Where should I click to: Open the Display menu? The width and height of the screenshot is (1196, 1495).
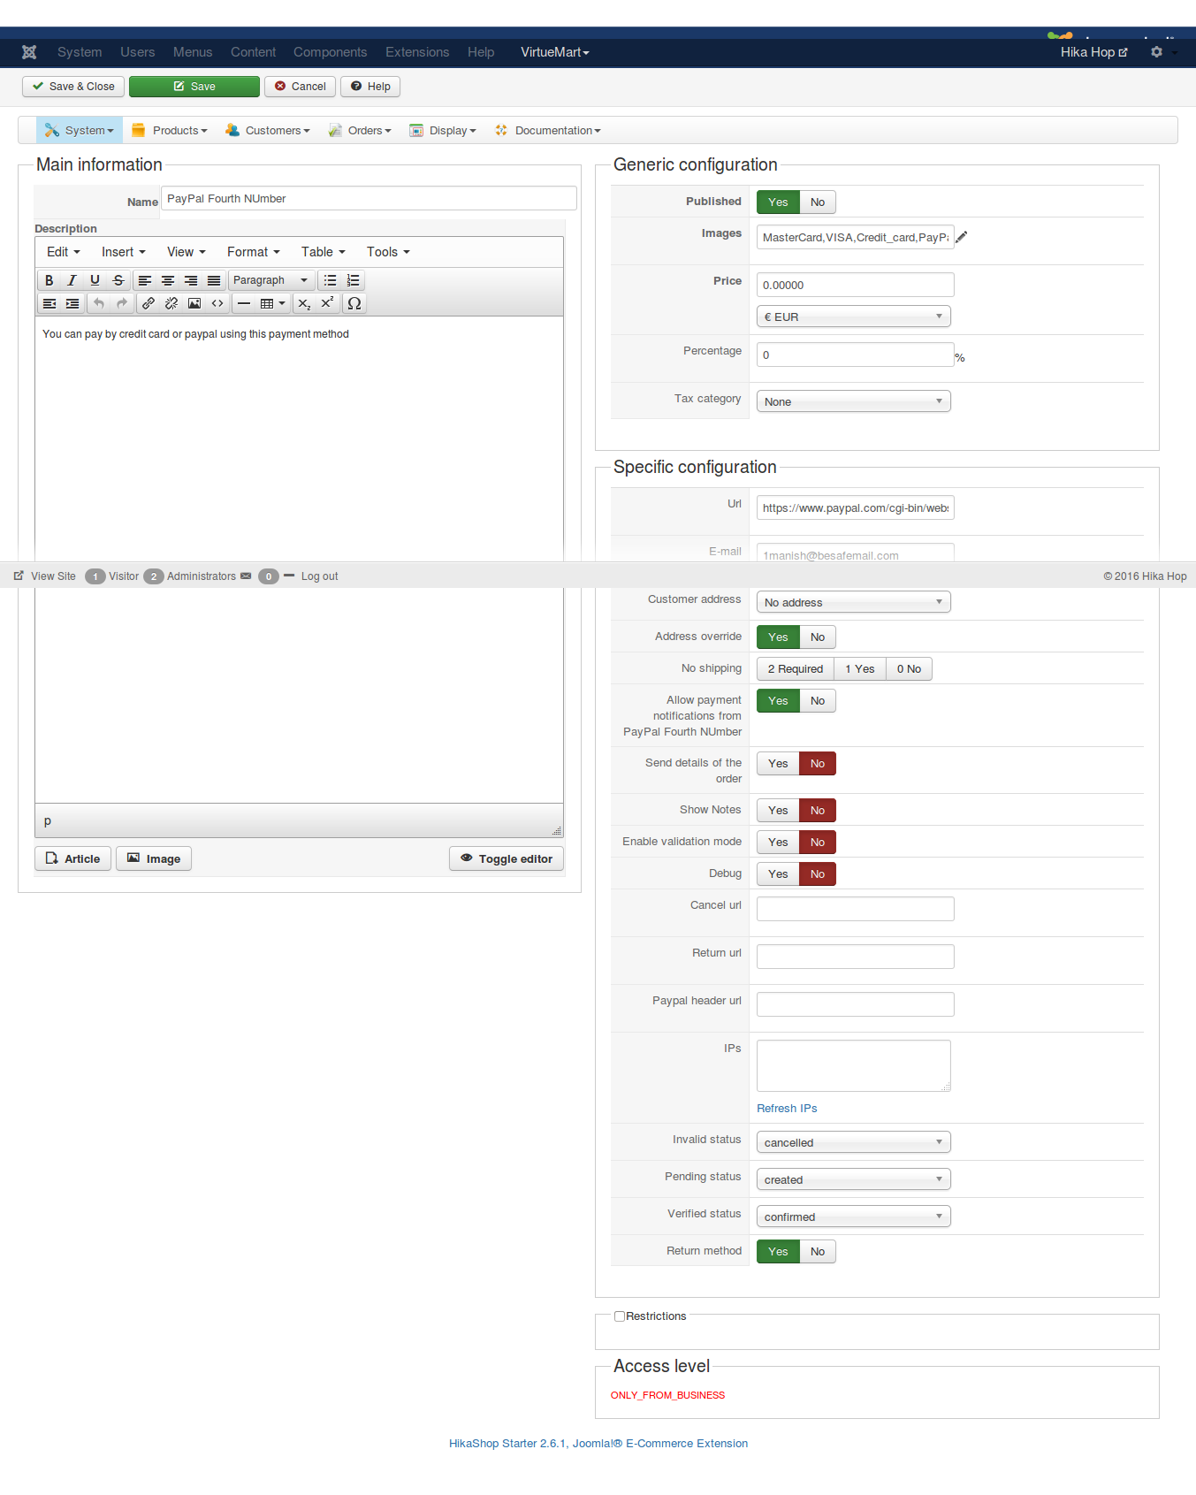(443, 131)
